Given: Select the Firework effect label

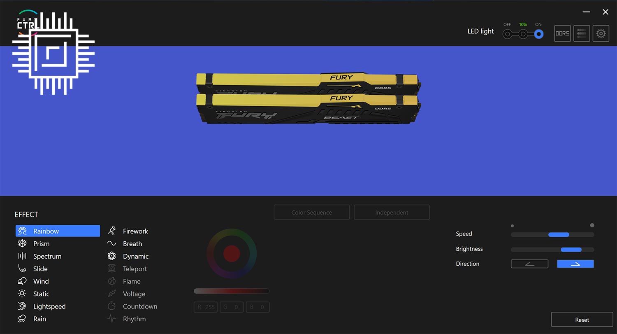Looking at the screenshot, I should (x=135, y=231).
